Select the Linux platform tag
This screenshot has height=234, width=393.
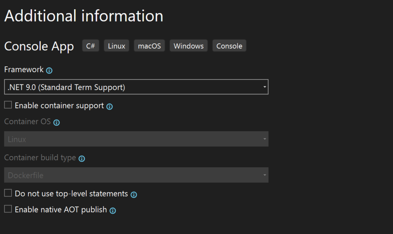[116, 46]
